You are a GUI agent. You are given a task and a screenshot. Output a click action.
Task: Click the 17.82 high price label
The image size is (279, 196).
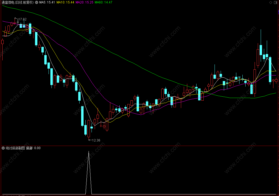(23, 19)
